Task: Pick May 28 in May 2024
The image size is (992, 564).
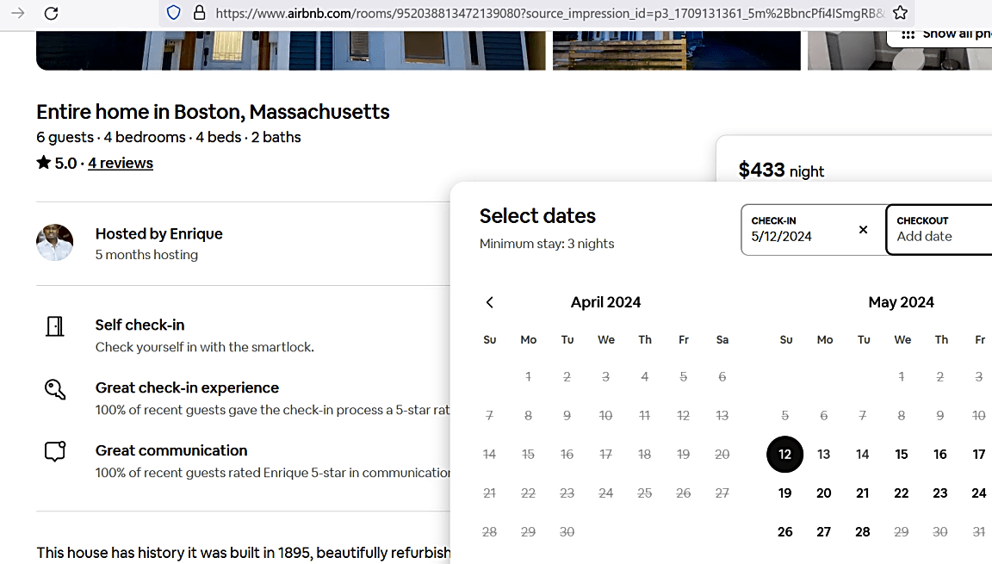Action: click(x=862, y=532)
